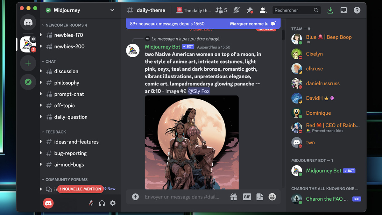Screen dimensions: 382x215
Task: Open Discord home direct messages
Action: (28, 22)
